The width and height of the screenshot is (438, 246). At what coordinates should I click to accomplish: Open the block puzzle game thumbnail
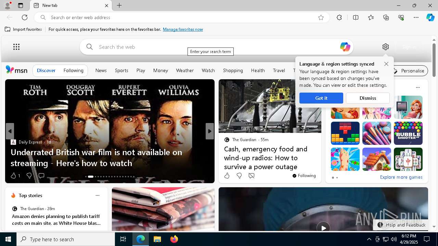point(345,133)
